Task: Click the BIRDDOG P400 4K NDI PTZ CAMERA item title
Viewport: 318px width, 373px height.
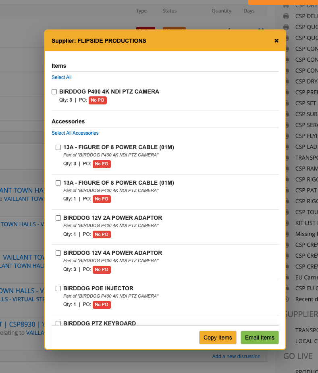Action: 109,92
